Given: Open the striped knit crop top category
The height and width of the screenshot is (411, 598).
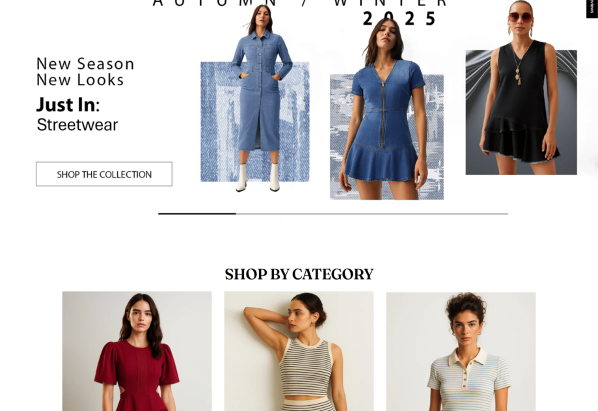Looking at the screenshot, I should (x=299, y=351).
